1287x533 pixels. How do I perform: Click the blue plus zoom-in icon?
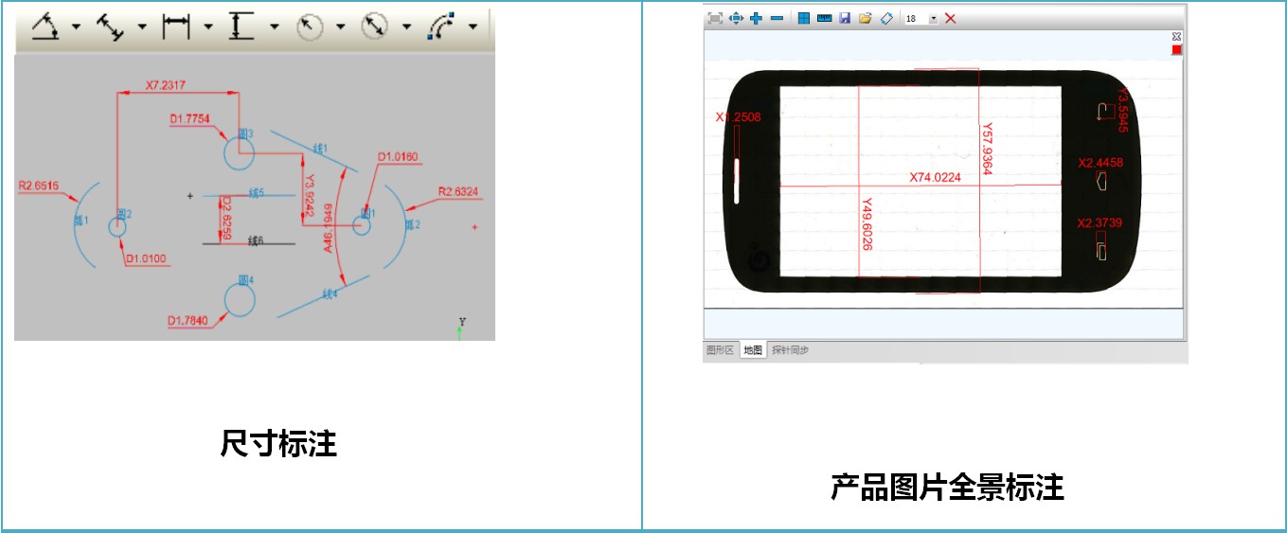coord(756,18)
